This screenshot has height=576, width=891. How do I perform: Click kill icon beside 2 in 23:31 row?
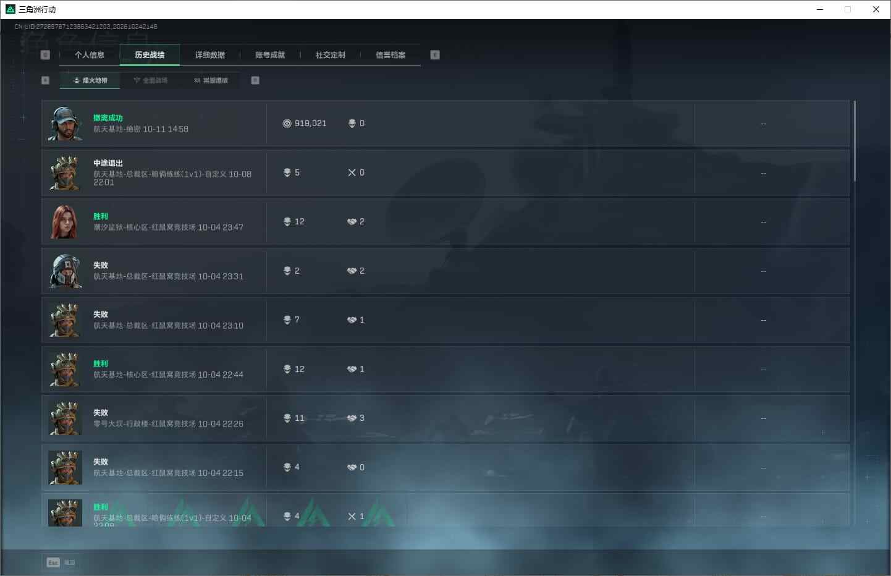click(x=287, y=271)
